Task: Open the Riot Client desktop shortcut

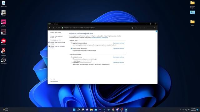Action: (x=3, y=42)
